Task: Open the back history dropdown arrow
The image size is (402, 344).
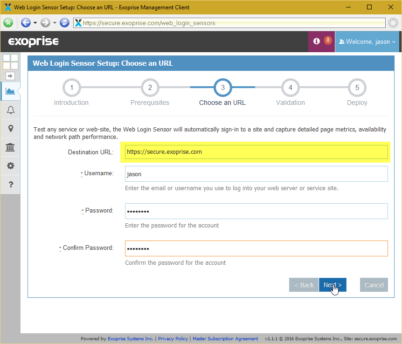Action: tap(35, 23)
